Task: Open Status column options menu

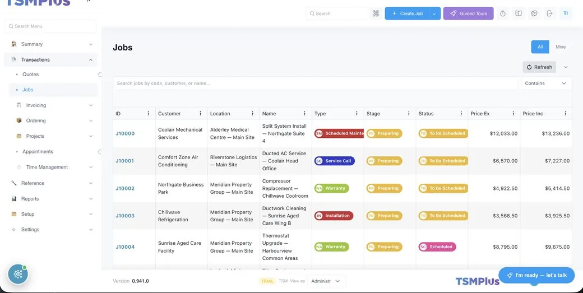Action: pos(461,114)
